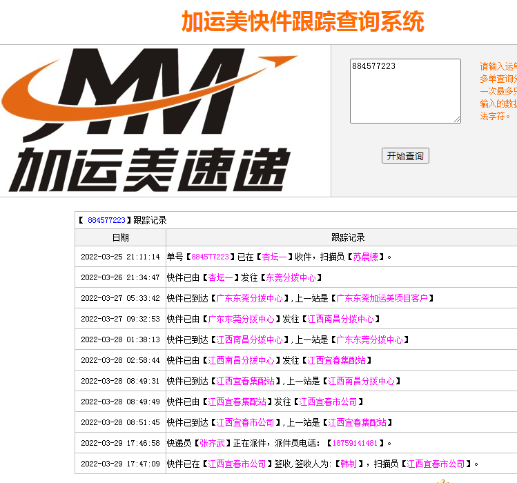Screen dimensions: 517x483
Task: Click courier name 张齐武
Action: pos(212,443)
